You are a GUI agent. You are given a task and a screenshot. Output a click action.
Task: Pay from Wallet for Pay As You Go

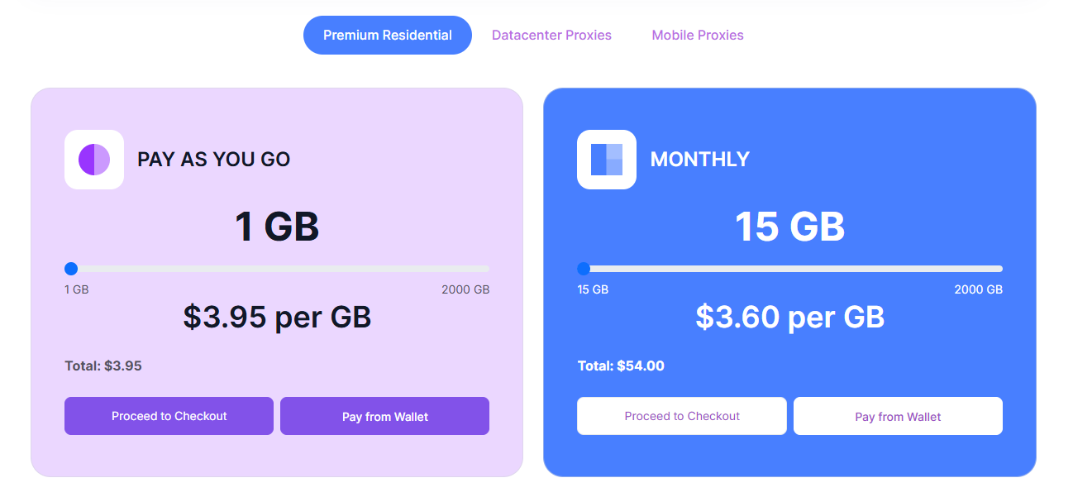coord(384,416)
